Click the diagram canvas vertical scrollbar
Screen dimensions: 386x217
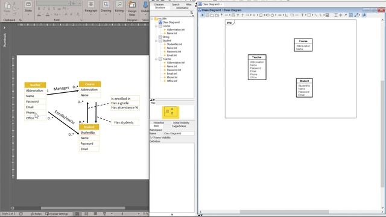point(382,134)
